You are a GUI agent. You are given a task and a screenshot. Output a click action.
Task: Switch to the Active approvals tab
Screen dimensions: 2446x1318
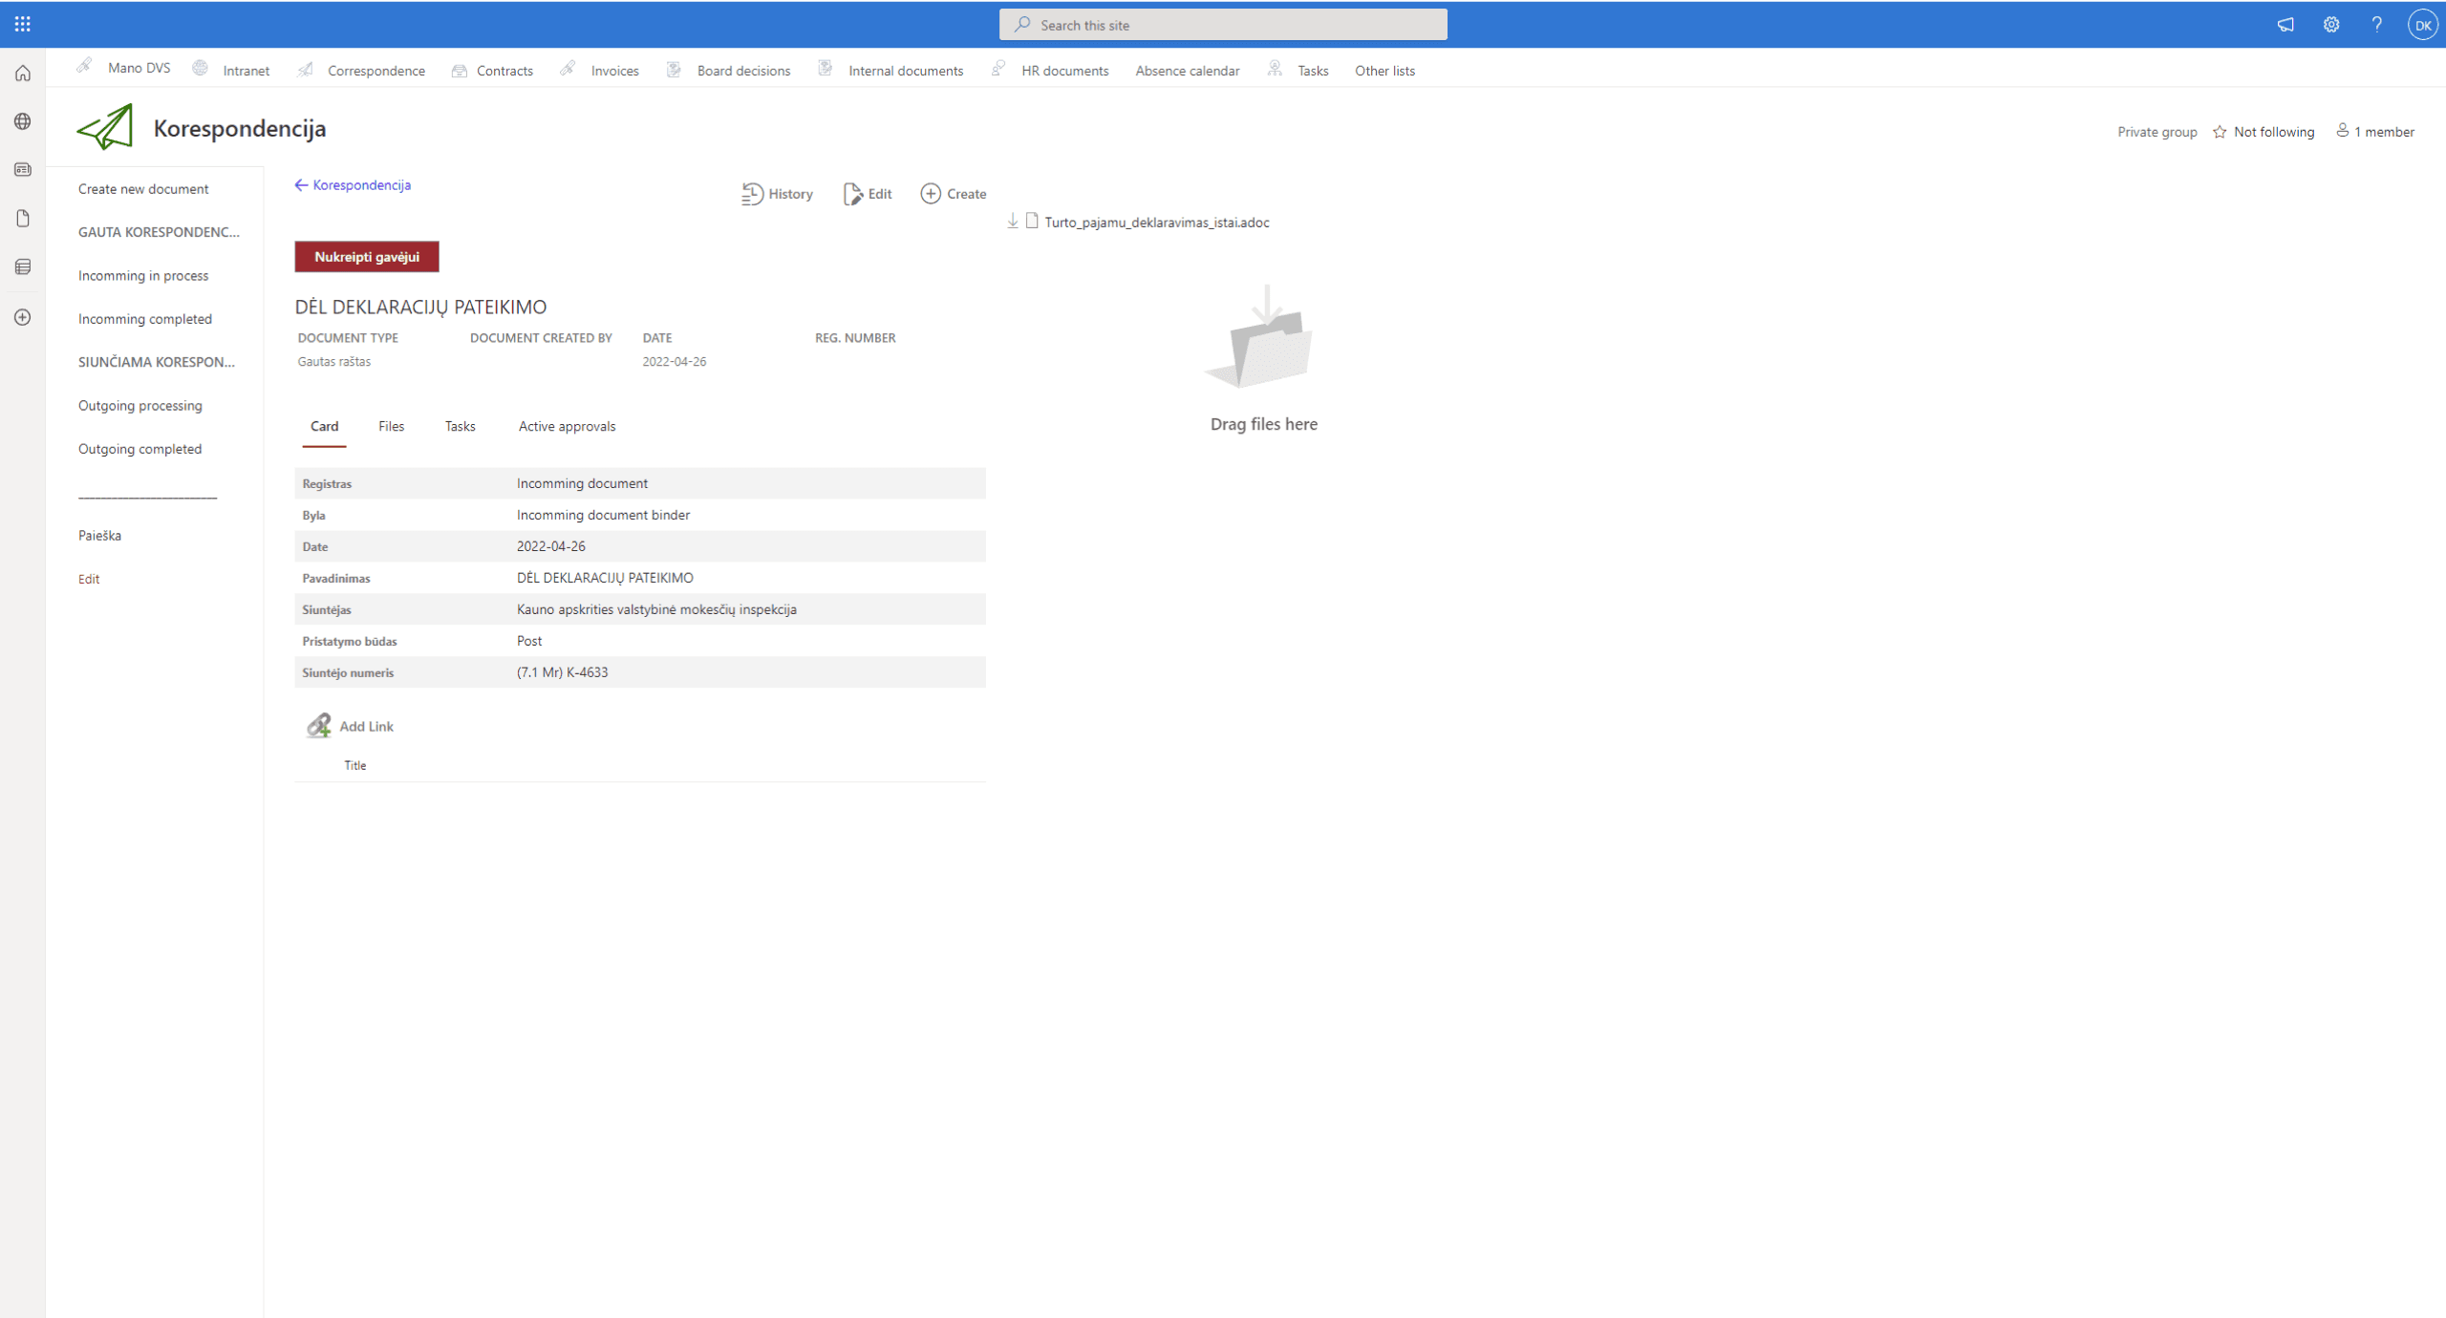coord(567,426)
